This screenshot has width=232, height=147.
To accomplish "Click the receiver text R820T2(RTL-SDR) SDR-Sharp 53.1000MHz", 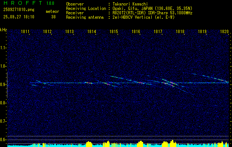I will coord(152,13).
